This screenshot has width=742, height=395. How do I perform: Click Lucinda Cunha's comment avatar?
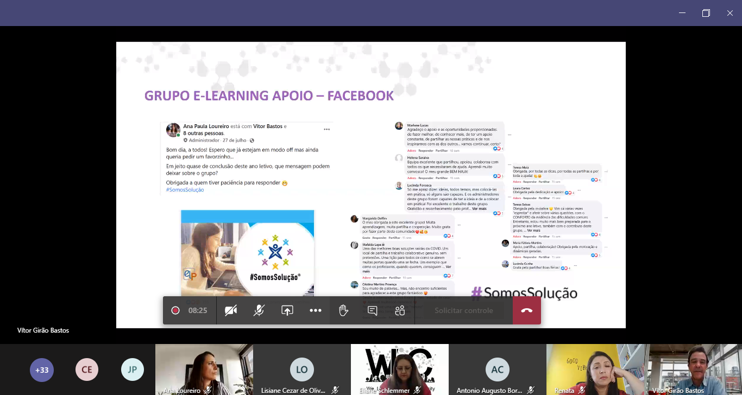[x=505, y=264]
